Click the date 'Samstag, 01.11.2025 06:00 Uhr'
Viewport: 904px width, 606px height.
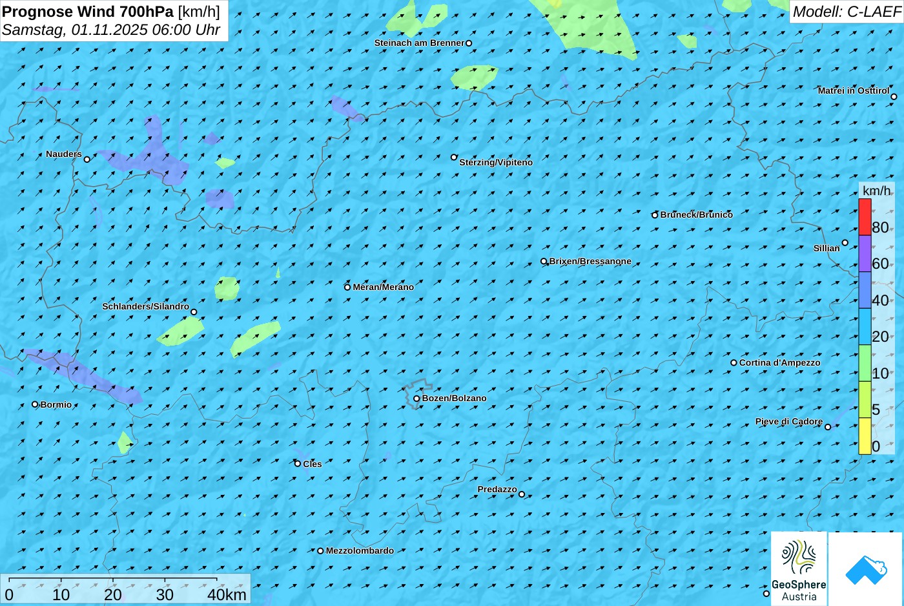pos(111,30)
